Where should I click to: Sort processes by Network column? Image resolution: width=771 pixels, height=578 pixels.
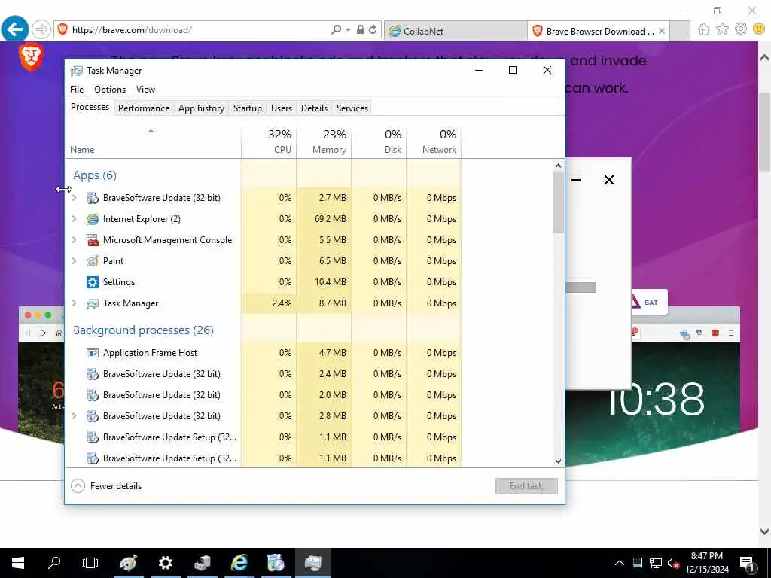(434, 141)
